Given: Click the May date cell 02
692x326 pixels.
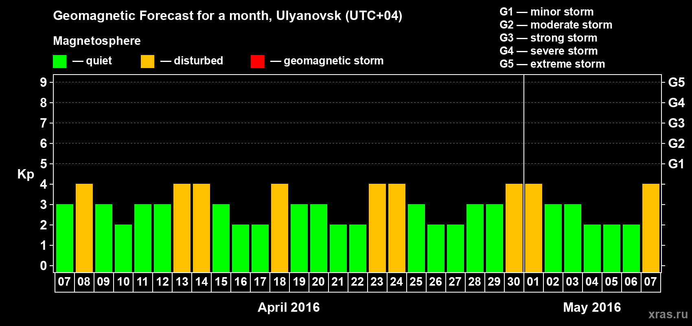Looking at the screenshot, I should (x=553, y=282).
